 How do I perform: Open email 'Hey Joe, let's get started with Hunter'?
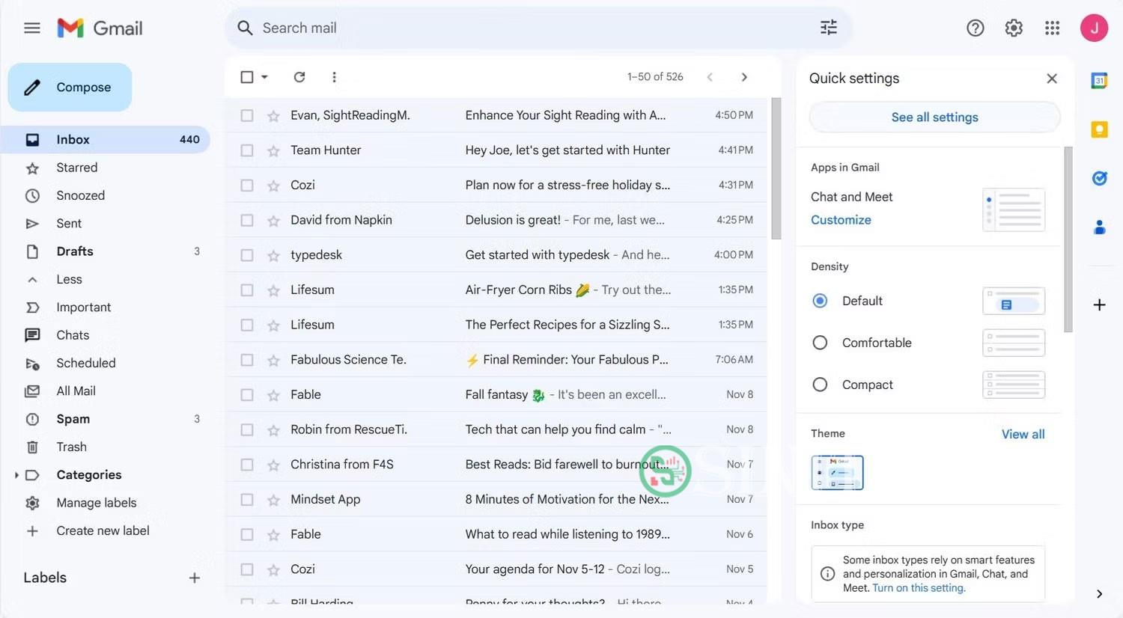point(567,150)
